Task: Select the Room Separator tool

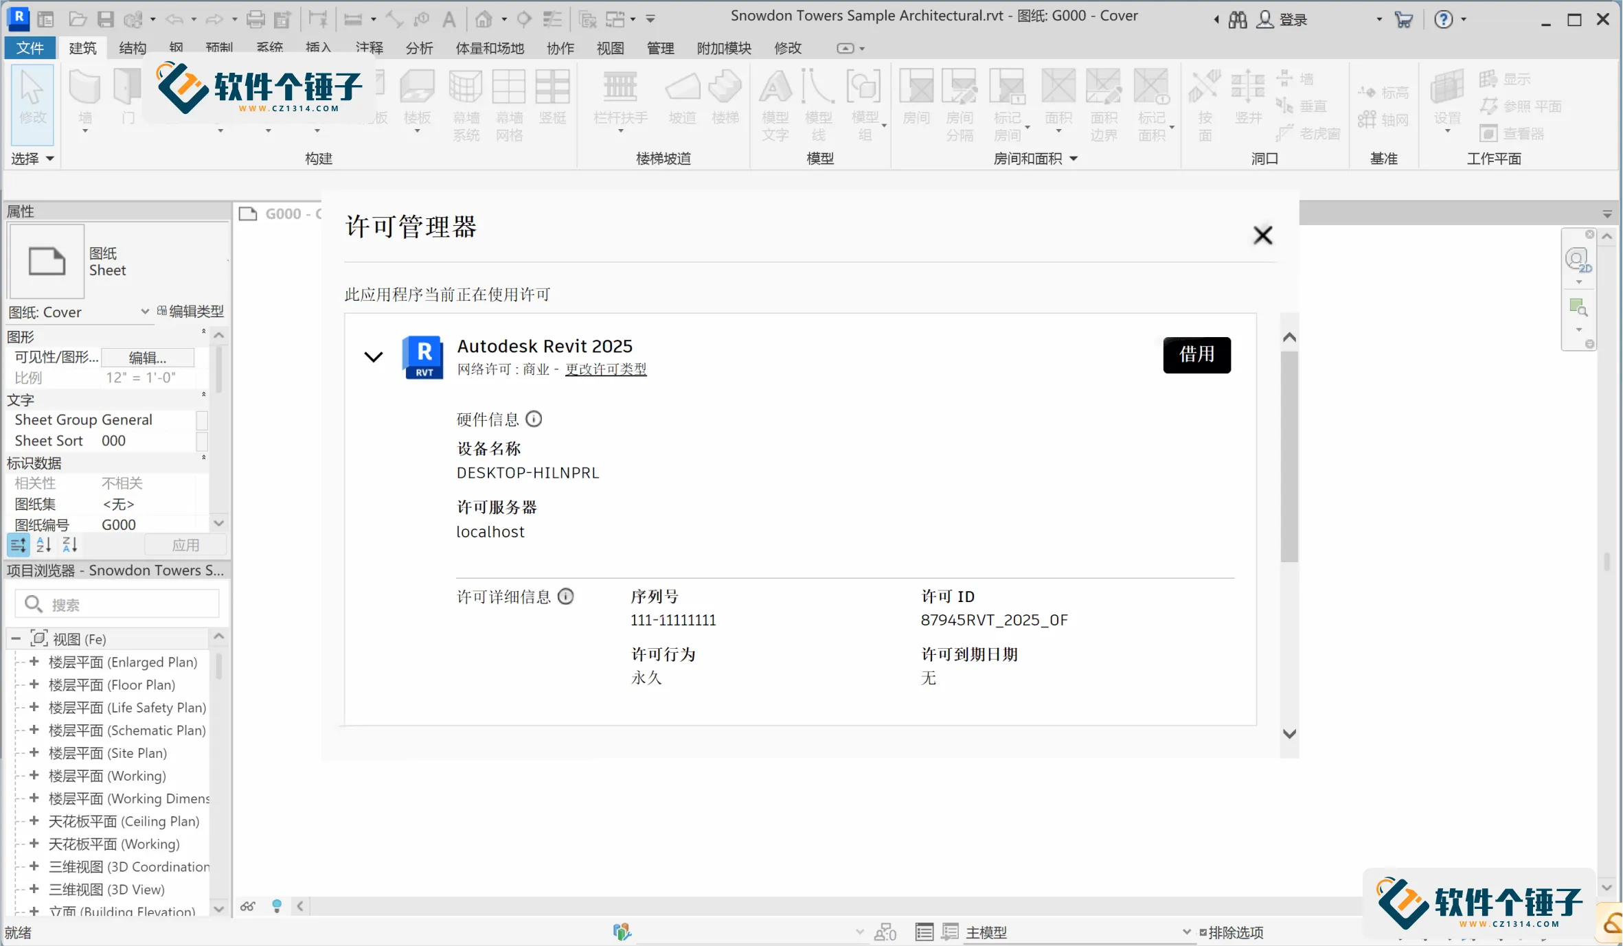Action: pos(960,104)
